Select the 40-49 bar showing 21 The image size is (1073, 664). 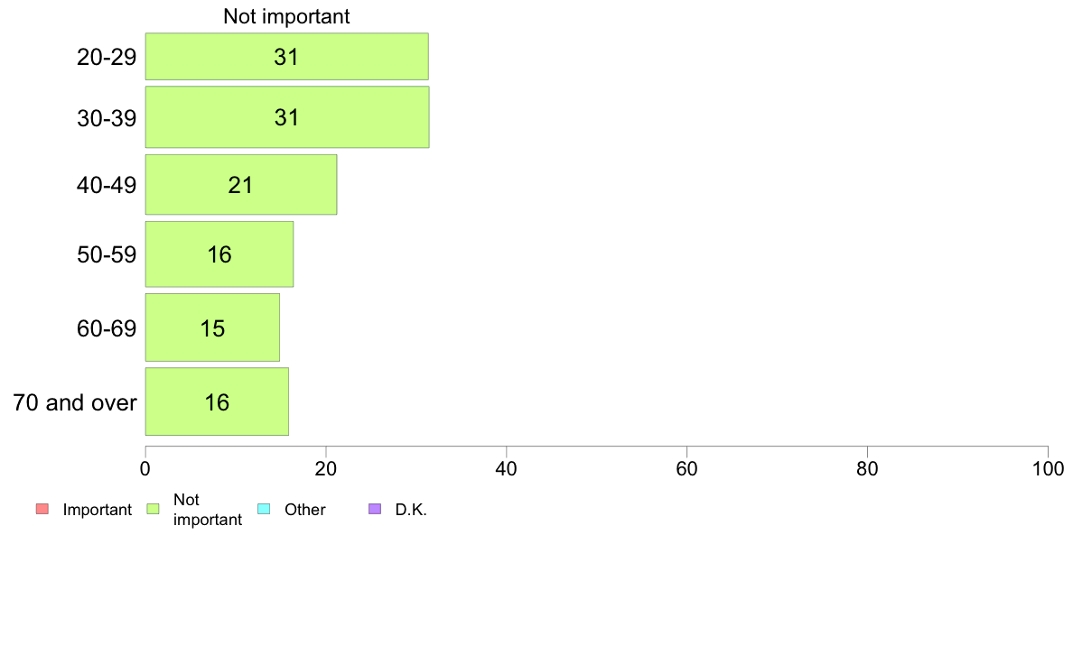click(241, 185)
